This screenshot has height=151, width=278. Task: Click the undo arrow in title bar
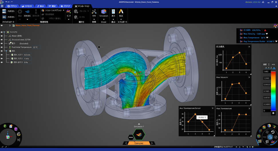point(7,2)
